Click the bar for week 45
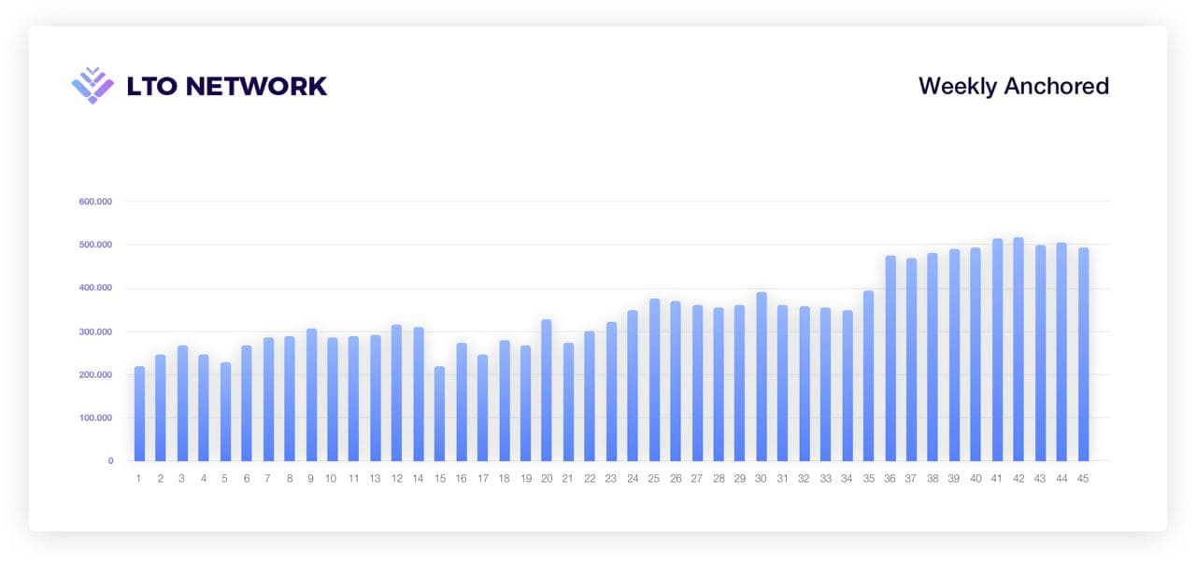1196x563 pixels. 1083,354
